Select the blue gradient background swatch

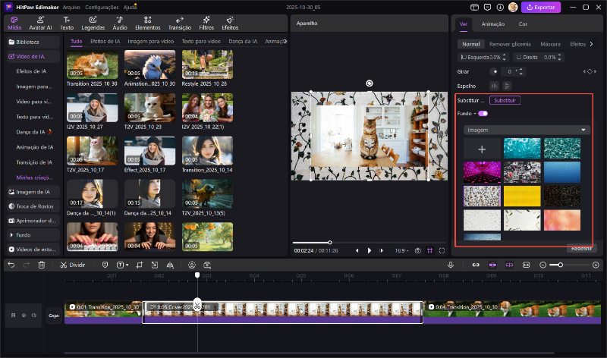pos(562,172)
